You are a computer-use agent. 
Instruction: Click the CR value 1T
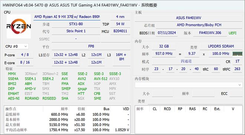click(x=237, y=61)
